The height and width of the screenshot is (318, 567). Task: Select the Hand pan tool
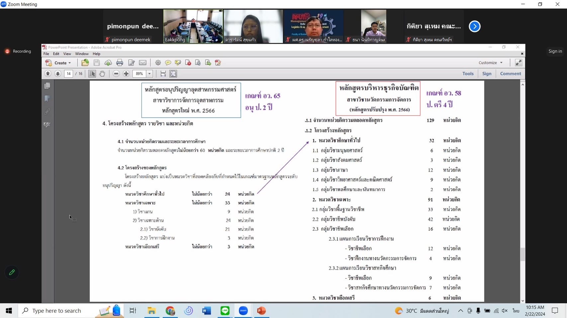[102, 74]
